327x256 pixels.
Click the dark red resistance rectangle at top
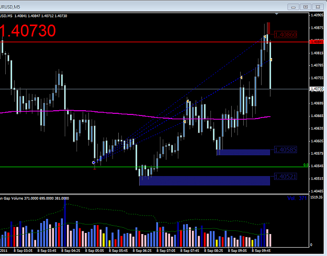(x=268, y=28)
